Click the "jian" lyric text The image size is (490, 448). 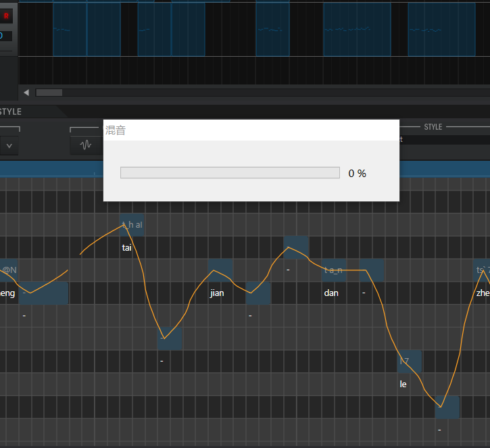[217, 293]
